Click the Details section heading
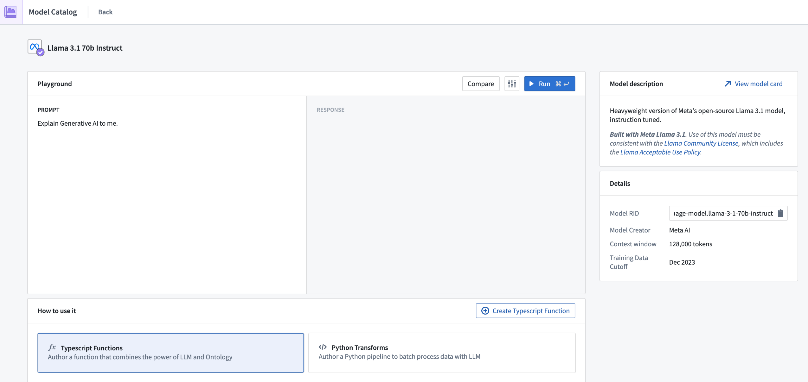The image size is (808, 382). [x=620, y=183]
